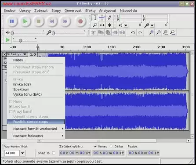Click the Copy icon in edit toolbar
The width and height of the screenshot is (196, 165).
[101, 32]
